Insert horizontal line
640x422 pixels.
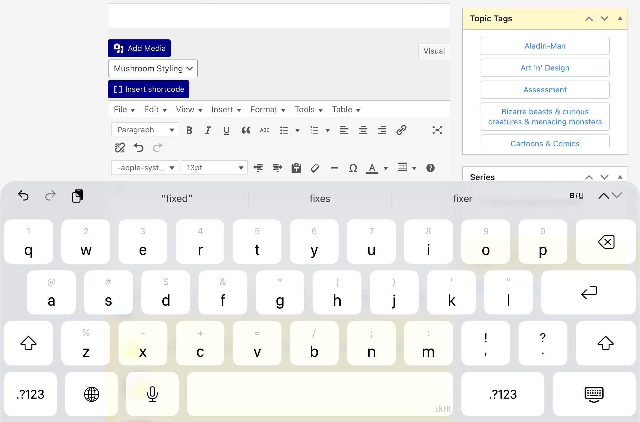pos(334,168)
